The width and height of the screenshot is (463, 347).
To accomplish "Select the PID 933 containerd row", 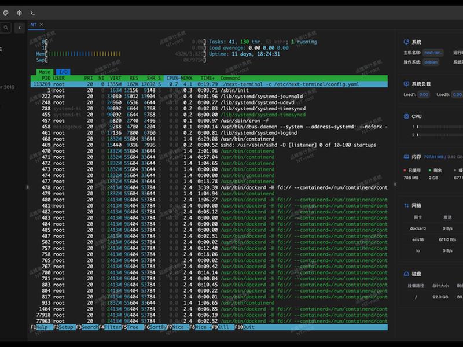I will pyautogui.click(x=209, y=303).
